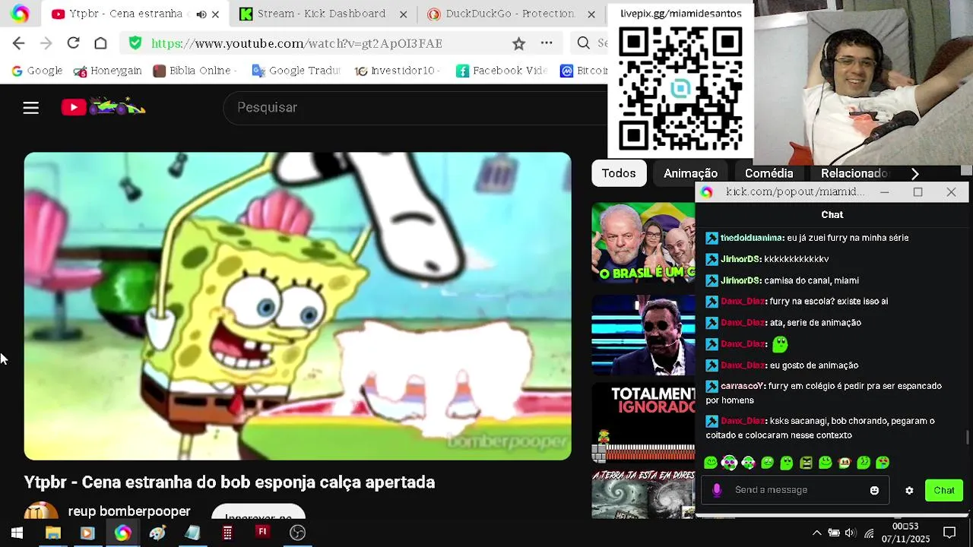
Task: Open the Facebook Video bookmark
Action: [502, 71]
